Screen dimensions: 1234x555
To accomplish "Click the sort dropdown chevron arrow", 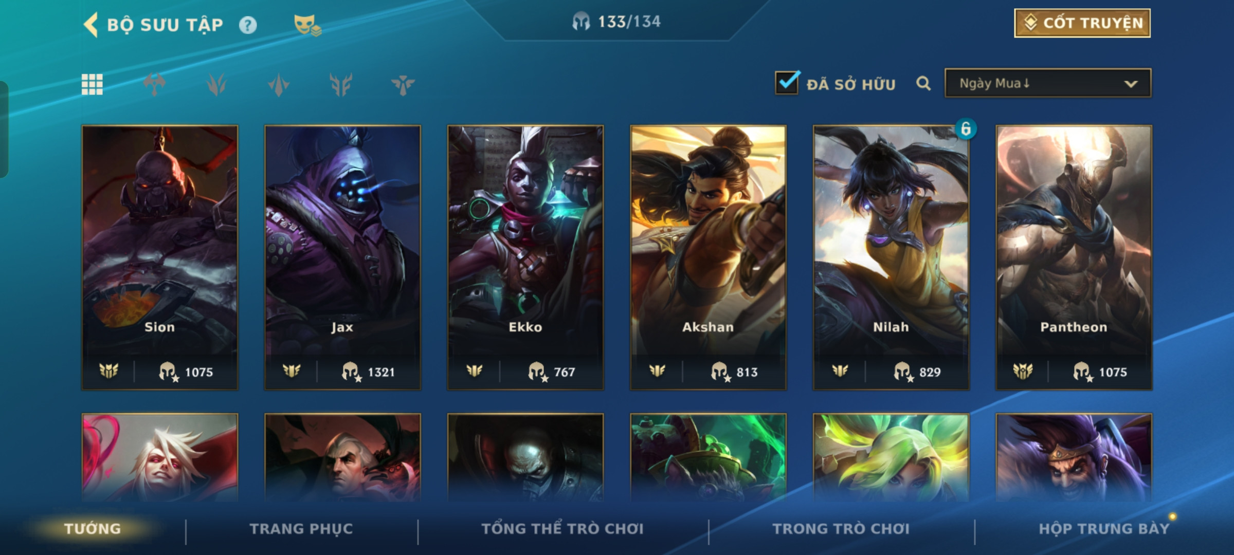I will (1131, 84).
